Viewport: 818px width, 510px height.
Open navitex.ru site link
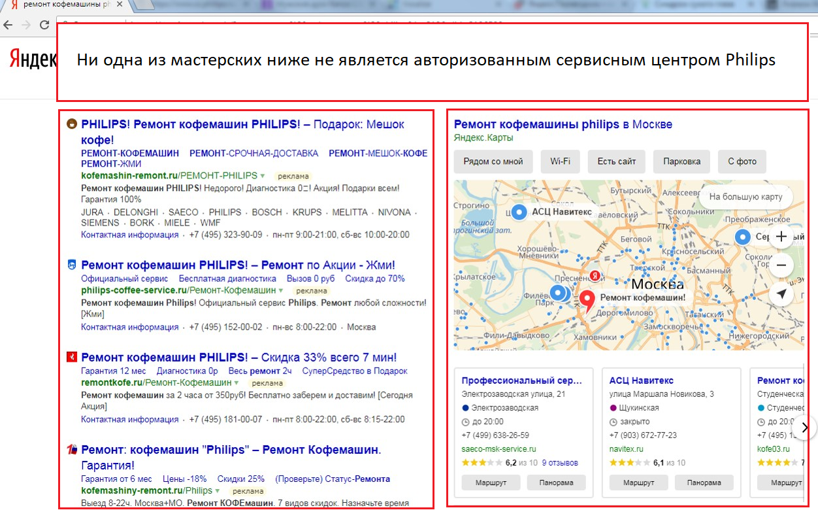627,449
